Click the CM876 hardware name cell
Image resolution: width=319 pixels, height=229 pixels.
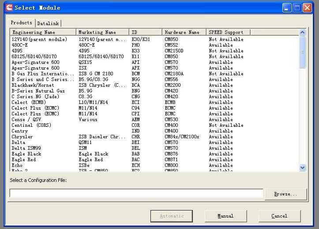(171, 154)
